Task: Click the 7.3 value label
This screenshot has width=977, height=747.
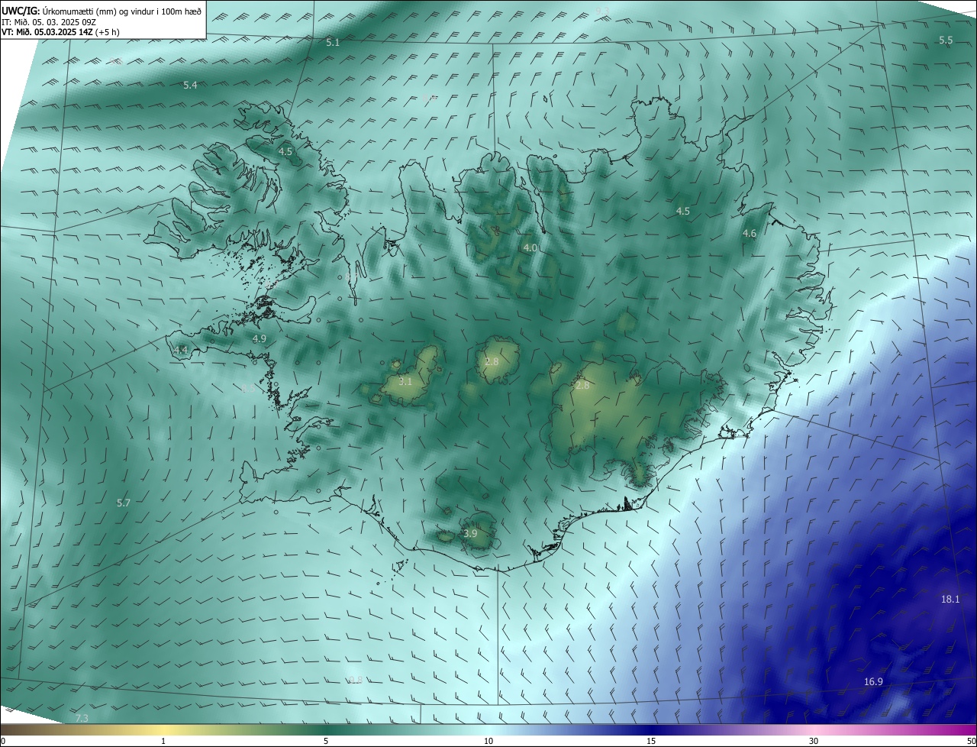Action: (82, 718)
